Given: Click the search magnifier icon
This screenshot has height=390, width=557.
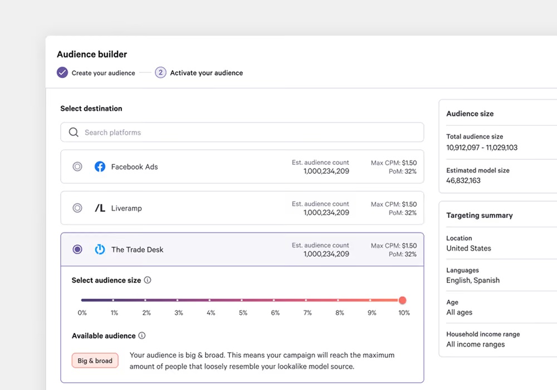Looking at the screenshot, I should (74, 132).
